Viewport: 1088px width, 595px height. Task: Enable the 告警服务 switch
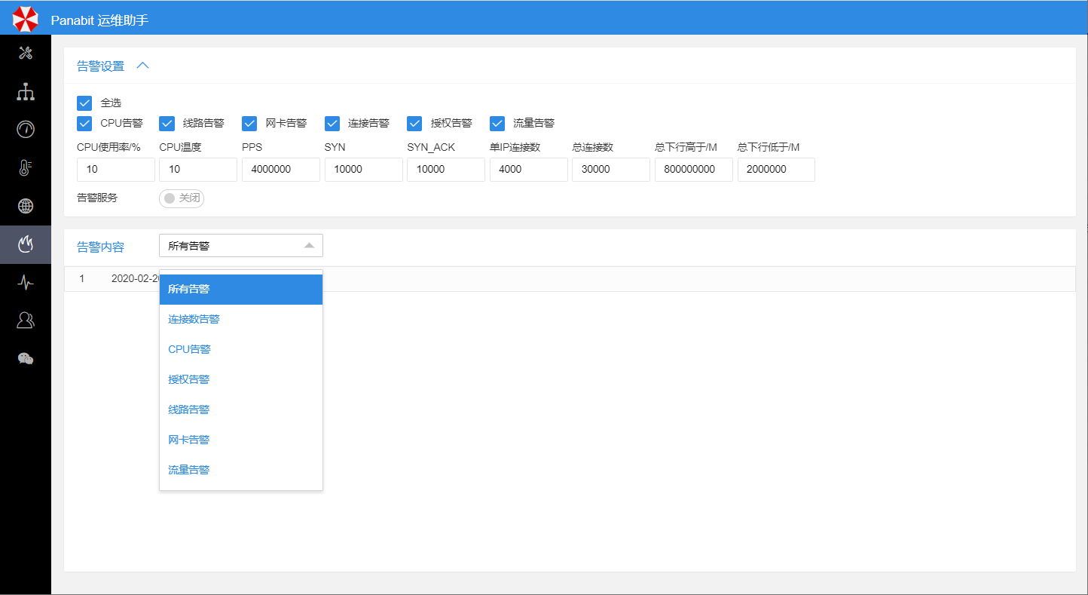pyautogui.click(x=182, y=198)
